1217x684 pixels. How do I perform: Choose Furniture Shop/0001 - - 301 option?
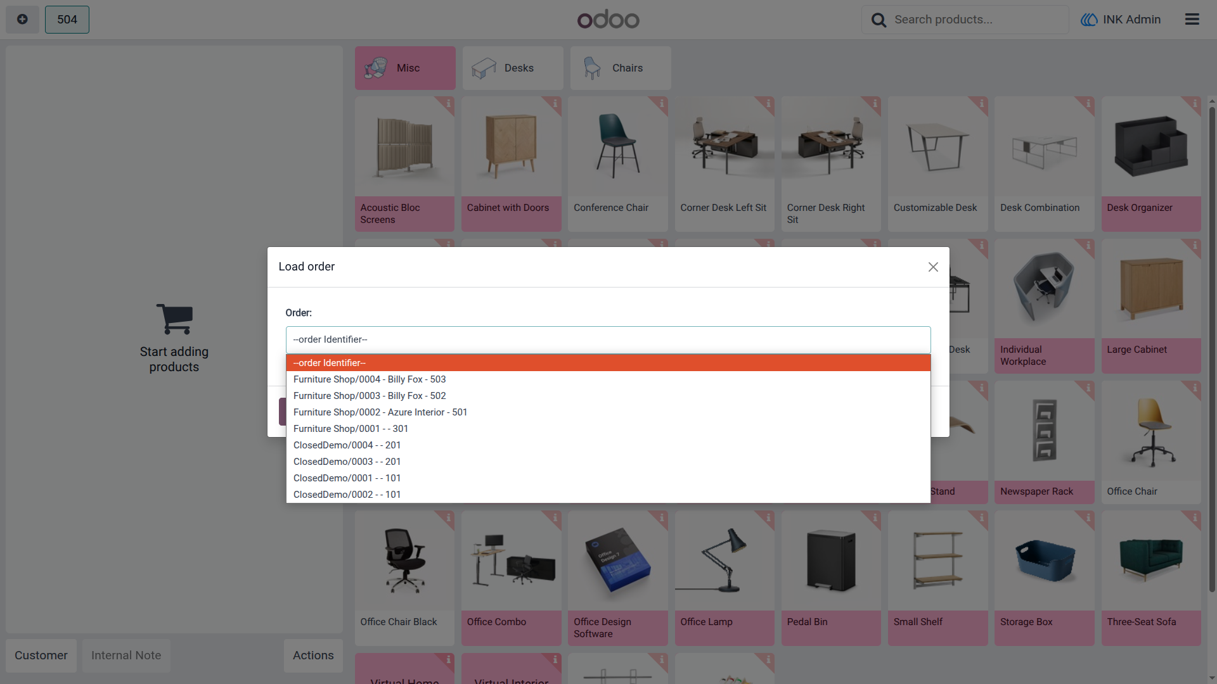point(608,429)
